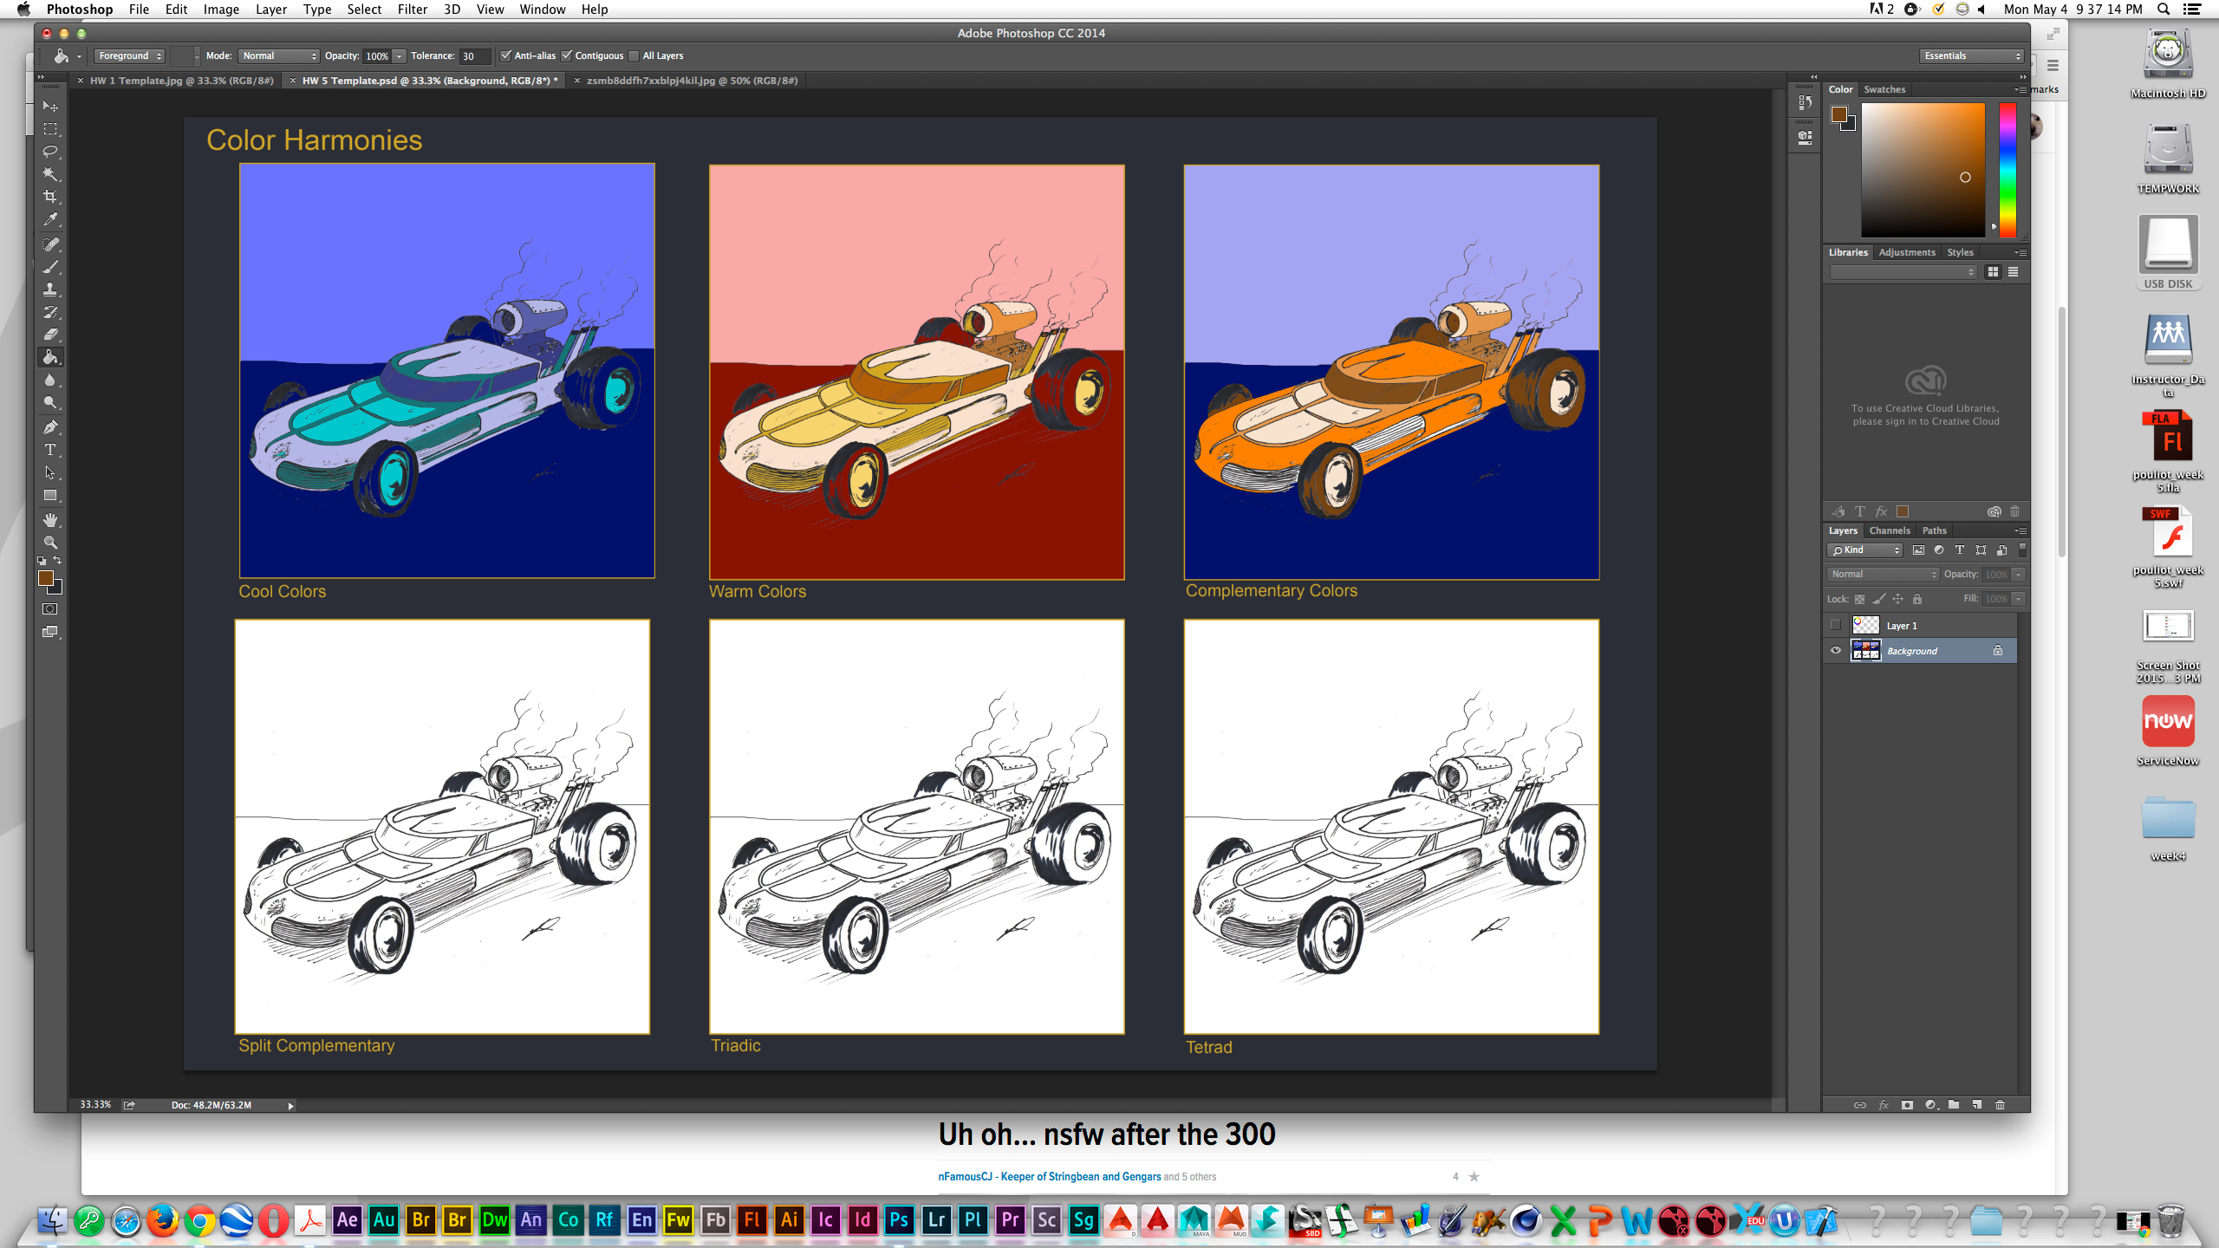Create a new layer group
Image resolution: width=2219 pixels, height=1248 pixels.
[1954, 1105]
